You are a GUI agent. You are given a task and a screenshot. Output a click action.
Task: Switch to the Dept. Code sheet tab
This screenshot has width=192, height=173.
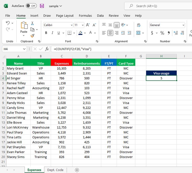[x=55, y=170]
